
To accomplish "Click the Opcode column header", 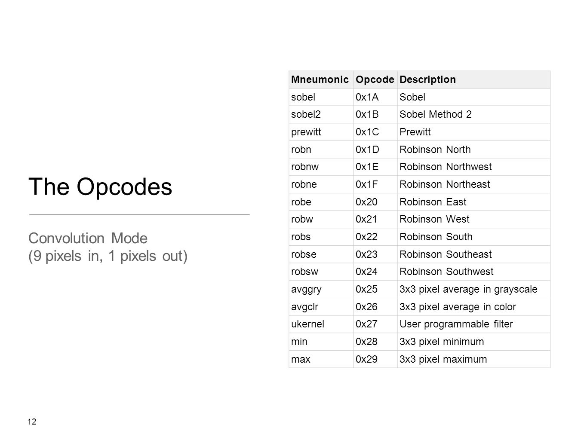I will click(x=375, y=79).
